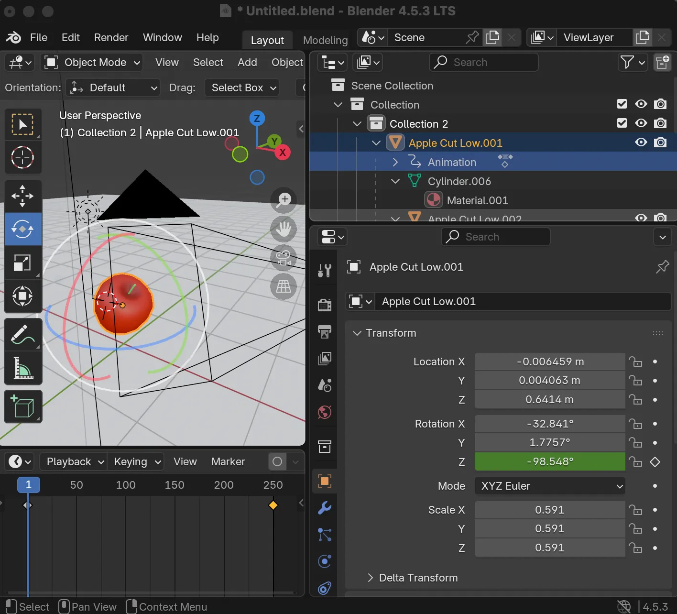Viewport: 677px width, 614px height.
Task: Select the Annotate tool
Action: point(23,334)
